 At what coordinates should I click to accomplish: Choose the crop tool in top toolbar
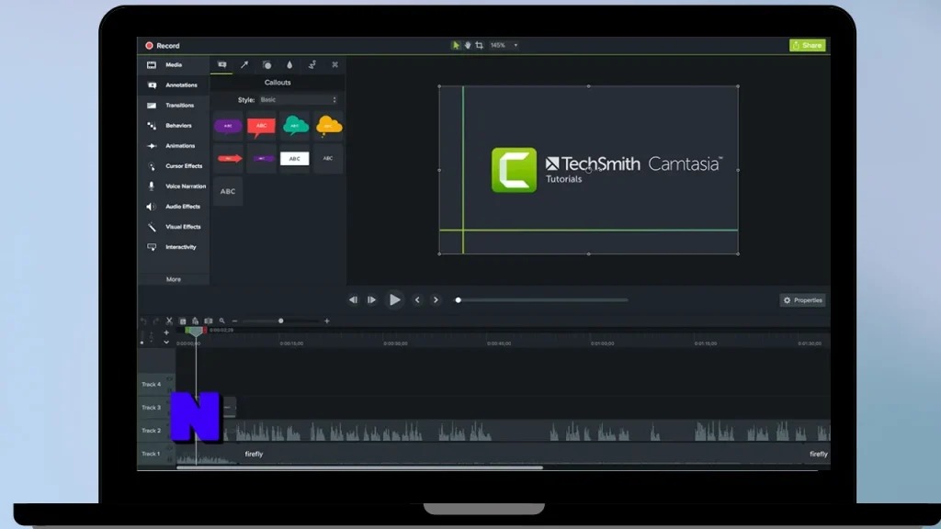(x=479, y=45)
